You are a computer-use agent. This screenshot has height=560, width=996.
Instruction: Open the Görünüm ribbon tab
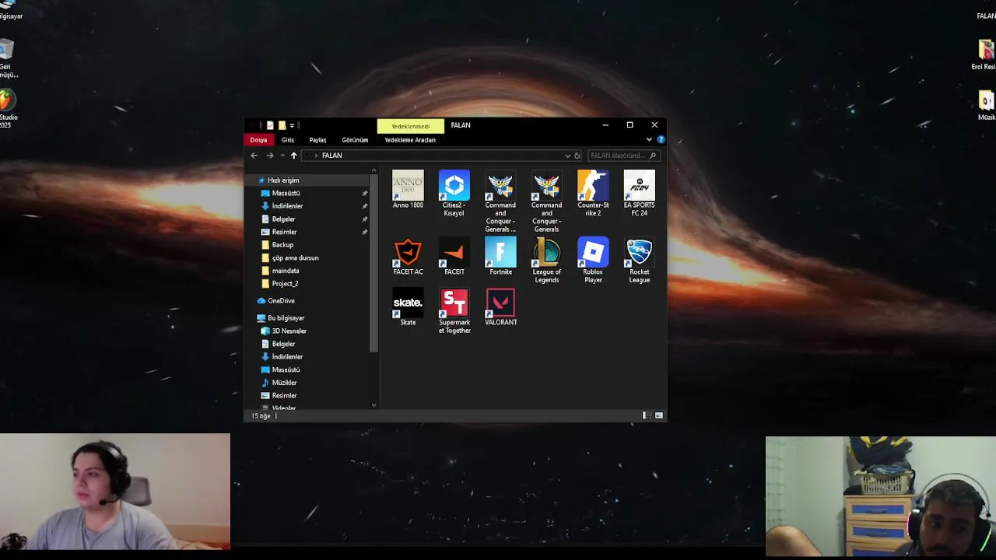pyautogui.click(x=355, y=140)
